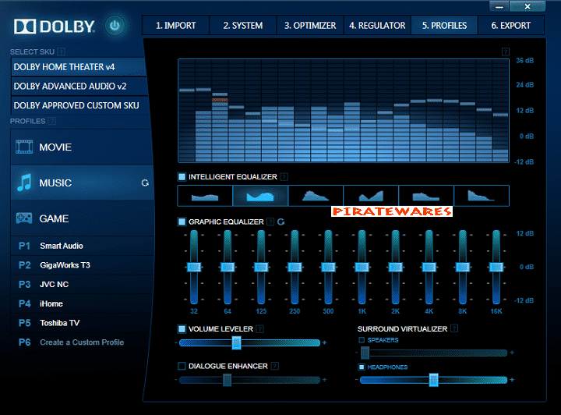Click the Volume Leveler slider handle
Viewport: 561px width, 415px height.
[236, 343]
